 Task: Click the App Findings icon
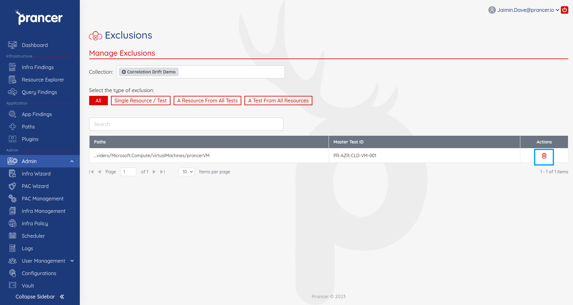(12, 114)
